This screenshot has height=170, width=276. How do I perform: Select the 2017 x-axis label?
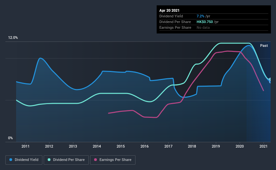point(168,146)
